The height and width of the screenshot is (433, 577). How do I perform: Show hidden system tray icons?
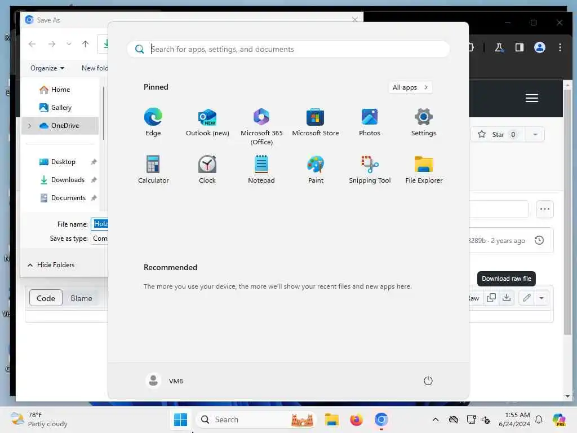[x=436, y=419]
